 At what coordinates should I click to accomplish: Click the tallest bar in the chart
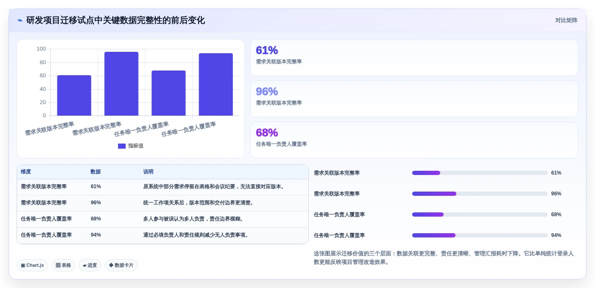(121, 84)
